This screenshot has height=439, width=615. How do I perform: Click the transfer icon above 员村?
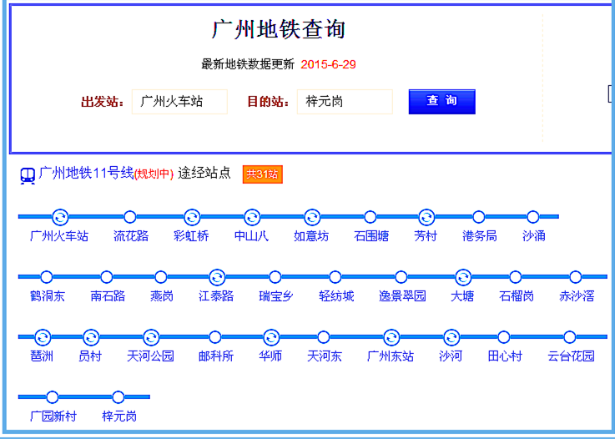(91, 337)
